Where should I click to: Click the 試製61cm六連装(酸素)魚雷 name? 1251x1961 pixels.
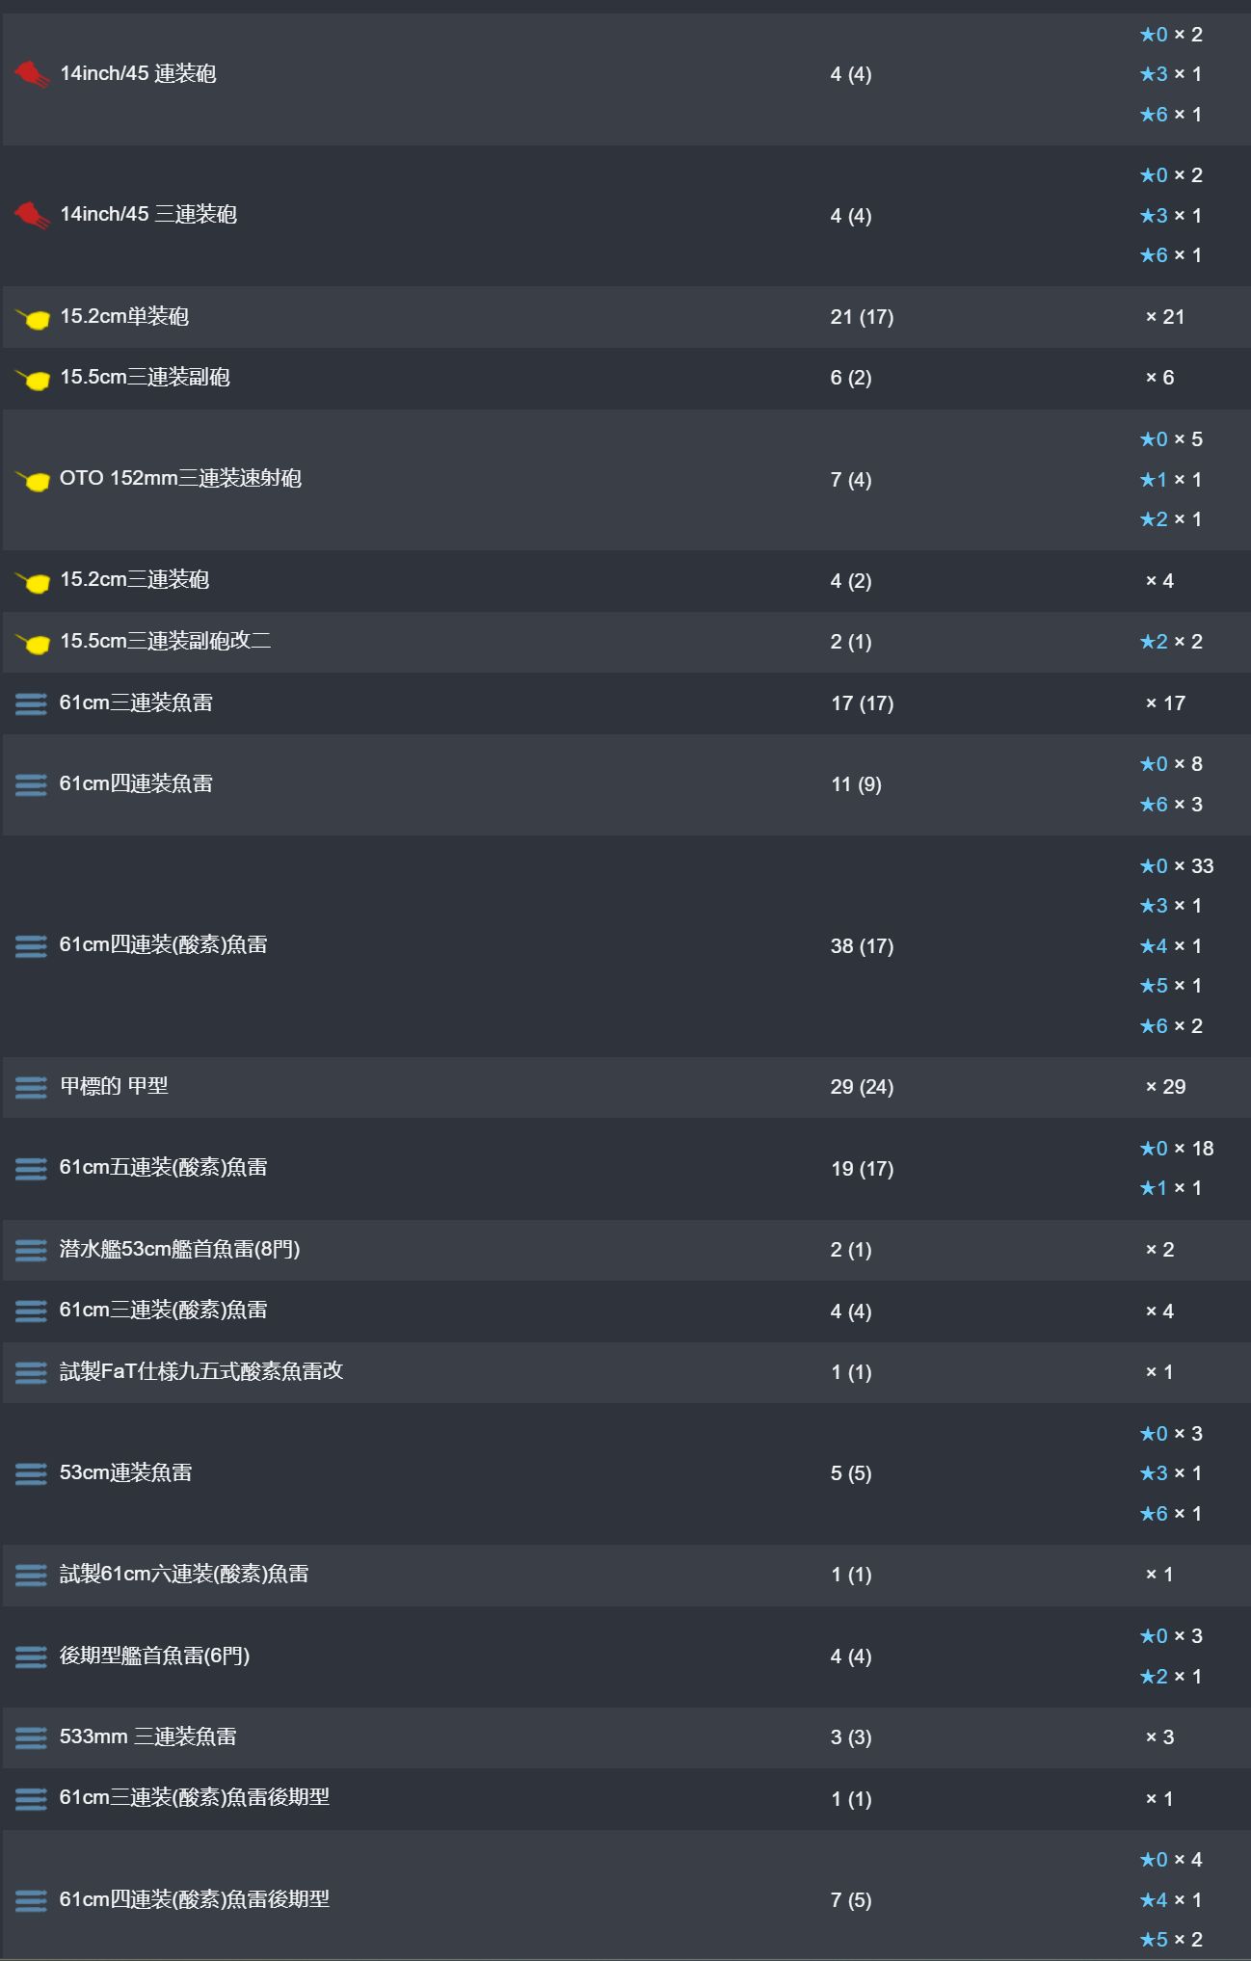[x=184, y=1575]
